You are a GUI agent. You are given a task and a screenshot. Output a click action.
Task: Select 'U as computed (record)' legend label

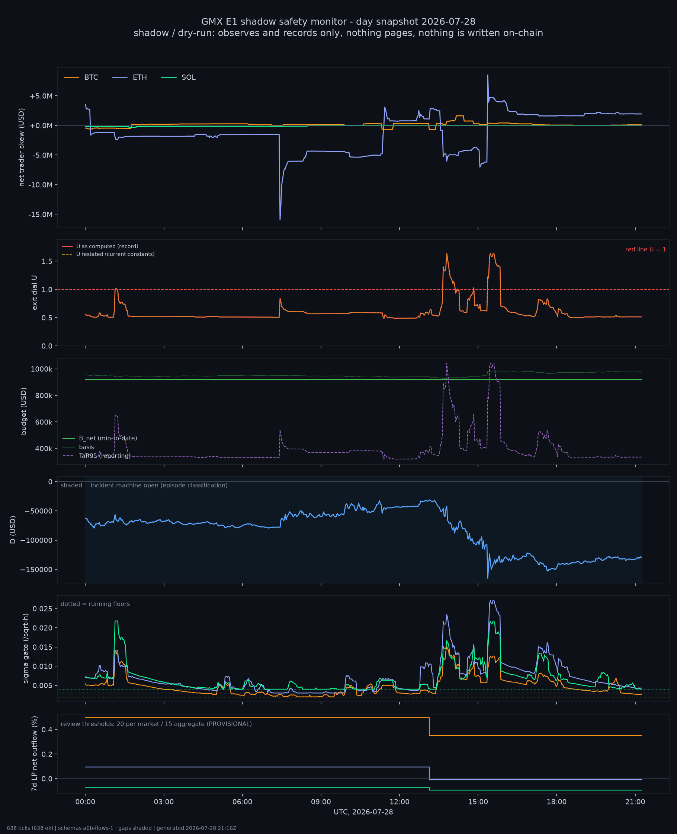(107, 246)
